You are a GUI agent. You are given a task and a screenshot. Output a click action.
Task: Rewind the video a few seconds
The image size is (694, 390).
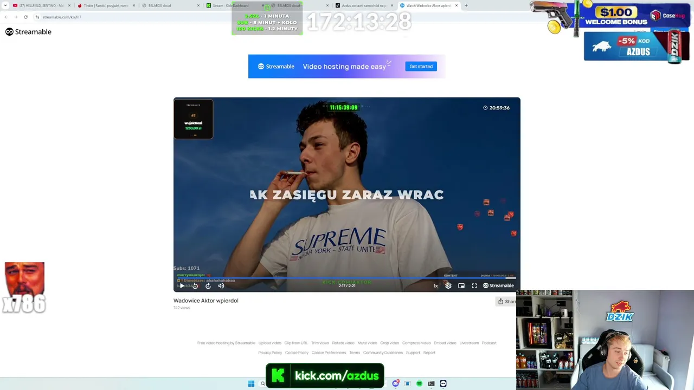point(195,285)
